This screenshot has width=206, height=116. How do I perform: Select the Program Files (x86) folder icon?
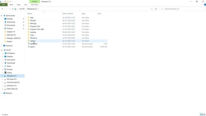(29, 29)
